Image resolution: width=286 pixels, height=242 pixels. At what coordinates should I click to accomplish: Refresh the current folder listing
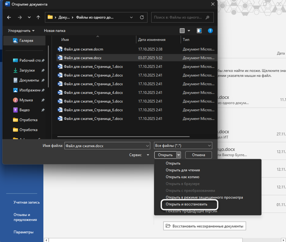(x=142, y=17)
